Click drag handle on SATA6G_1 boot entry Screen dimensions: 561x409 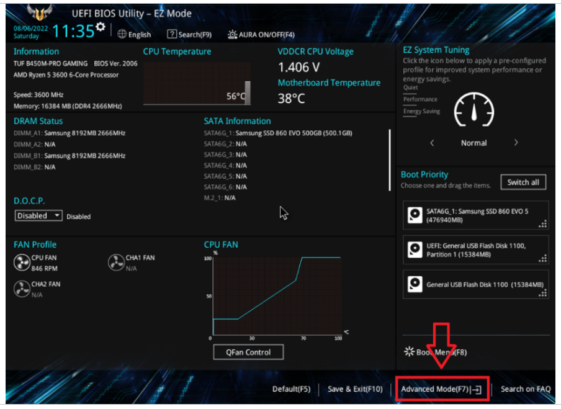(543, 224)
